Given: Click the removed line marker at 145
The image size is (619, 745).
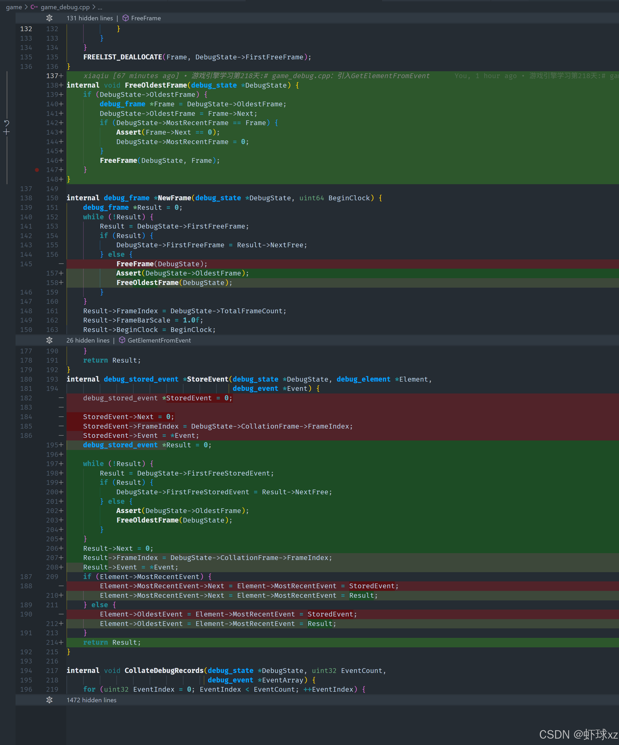Looking at the screenshot, I should (x=61, y=264).
